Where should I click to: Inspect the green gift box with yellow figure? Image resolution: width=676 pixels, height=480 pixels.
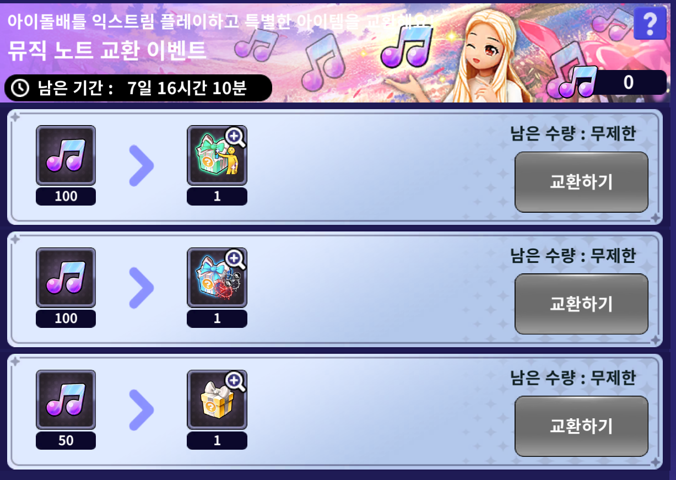217,155
